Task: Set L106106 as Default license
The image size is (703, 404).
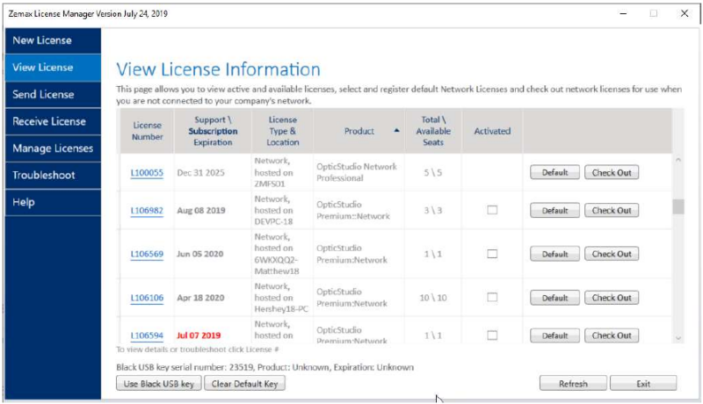Action: tap(554, 298)
